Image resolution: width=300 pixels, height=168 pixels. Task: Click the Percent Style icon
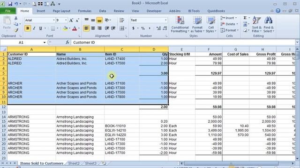point(143,28)
